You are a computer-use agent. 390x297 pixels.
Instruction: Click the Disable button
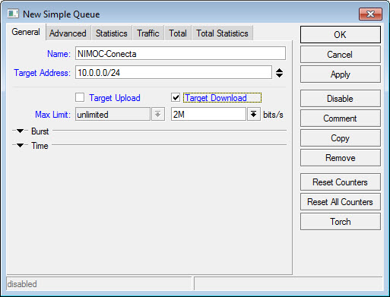[x=341, y=98]
